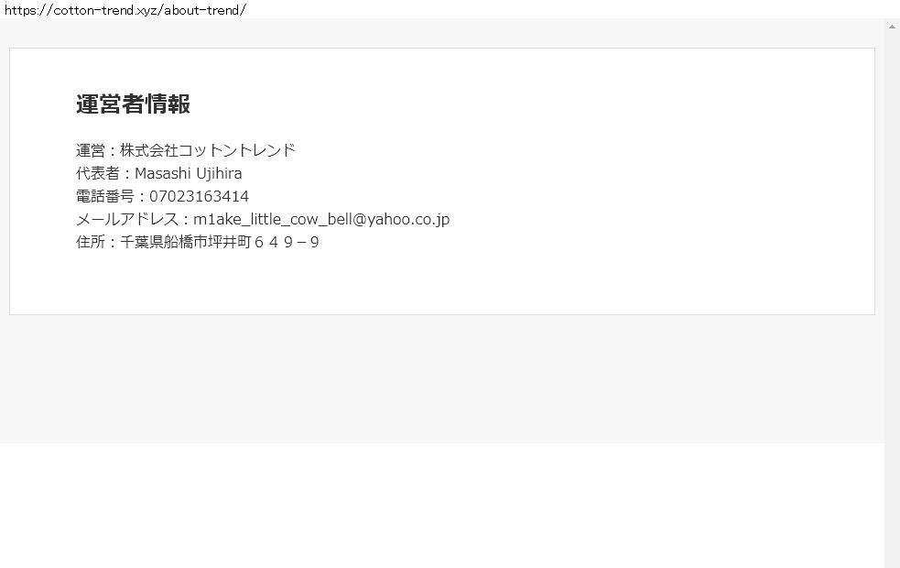Image resolution: width=900 pixels, height=568 pixels.
Task: Click the 運営 label text
Action: (x=90, y=150)
